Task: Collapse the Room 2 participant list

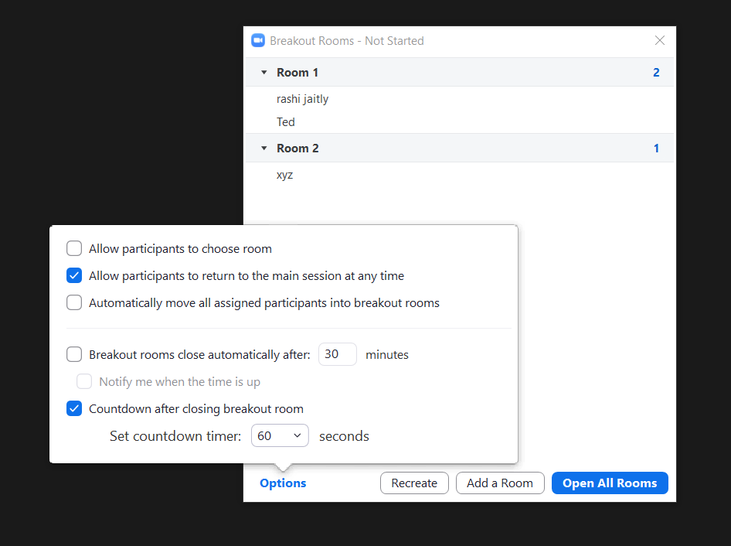Action: (263, 148)
